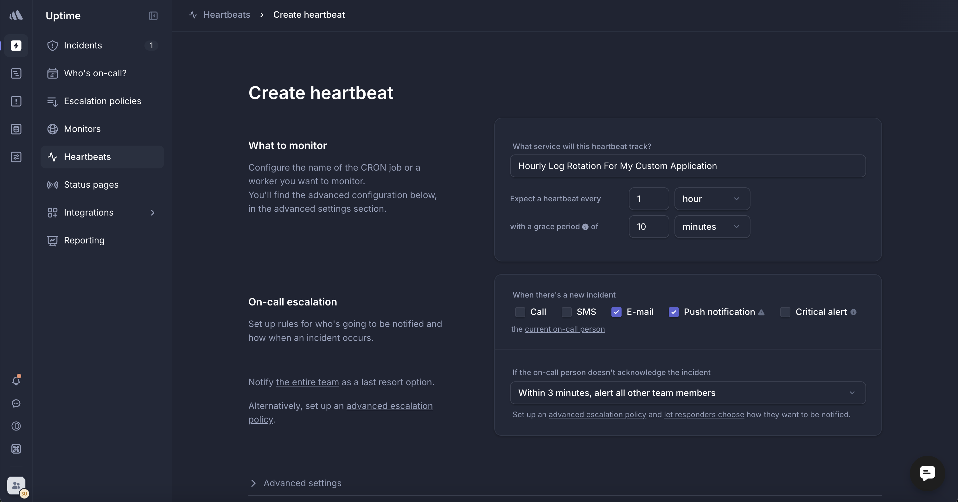Open the notifications bell icon
The image size is (958, 502).
coord(16,380)
